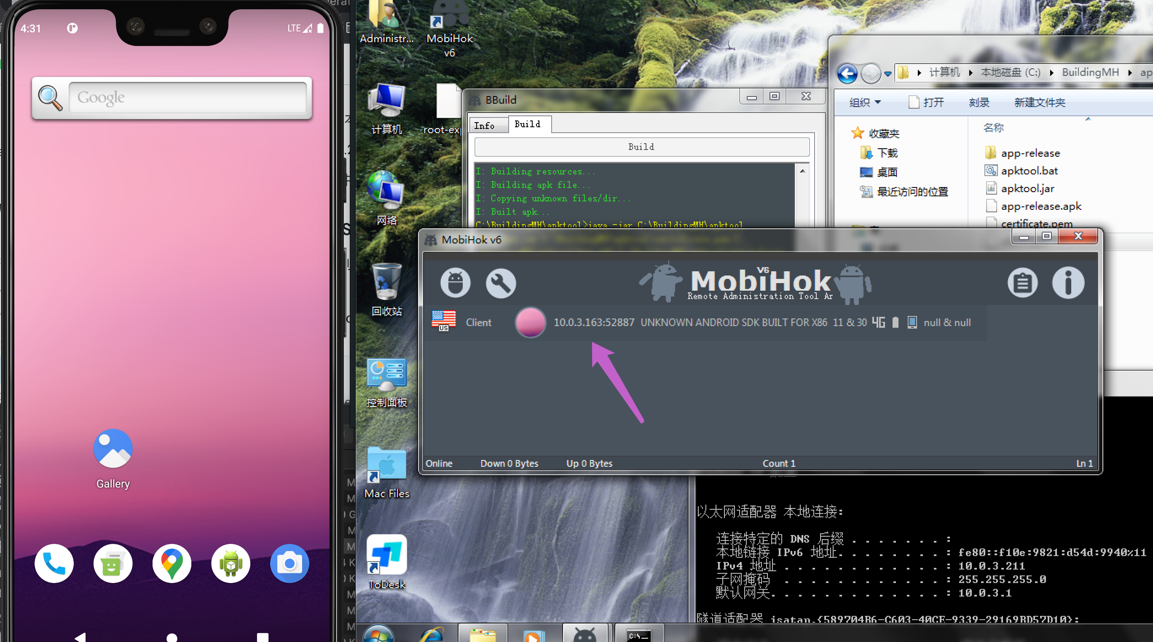
Task: Click 刻录 in Explorer toolbar
Action: tap(979, 102)
